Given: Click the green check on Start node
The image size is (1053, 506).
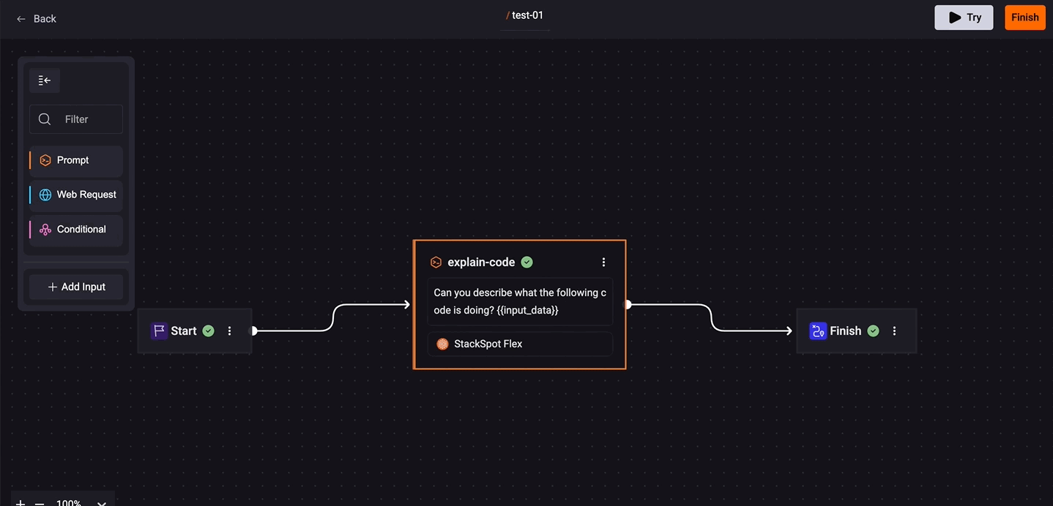Looking at the screenshot, I should [x=209, y=331].
